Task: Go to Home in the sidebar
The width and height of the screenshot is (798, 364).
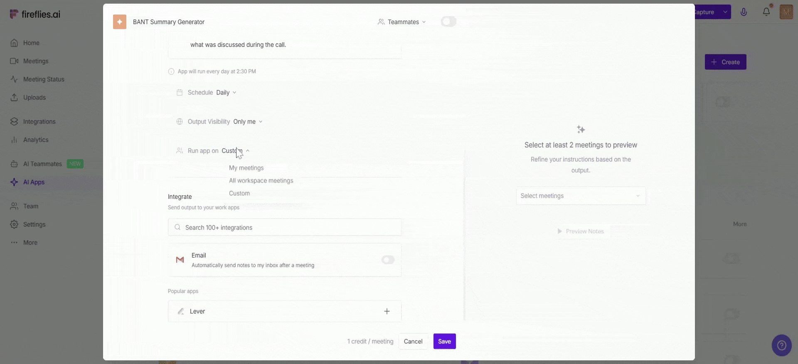Action: point(31,43)
